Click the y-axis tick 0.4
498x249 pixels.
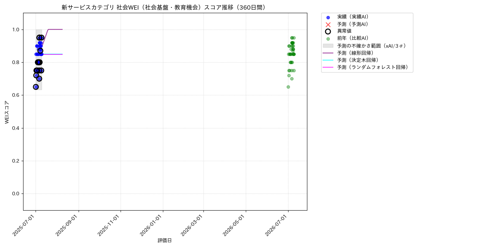pyautogui.click(x=16, y=128)
